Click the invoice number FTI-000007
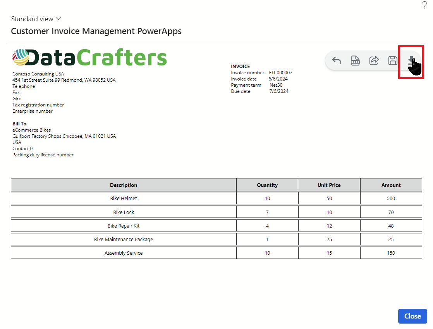This screenshot has width=433, height=329. coord(280,73)
